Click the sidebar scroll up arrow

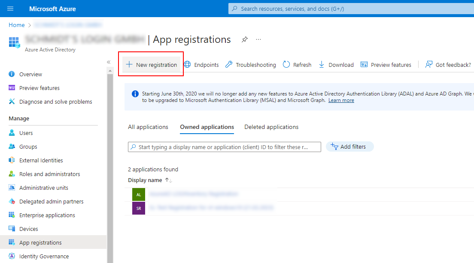pos(110,71)
